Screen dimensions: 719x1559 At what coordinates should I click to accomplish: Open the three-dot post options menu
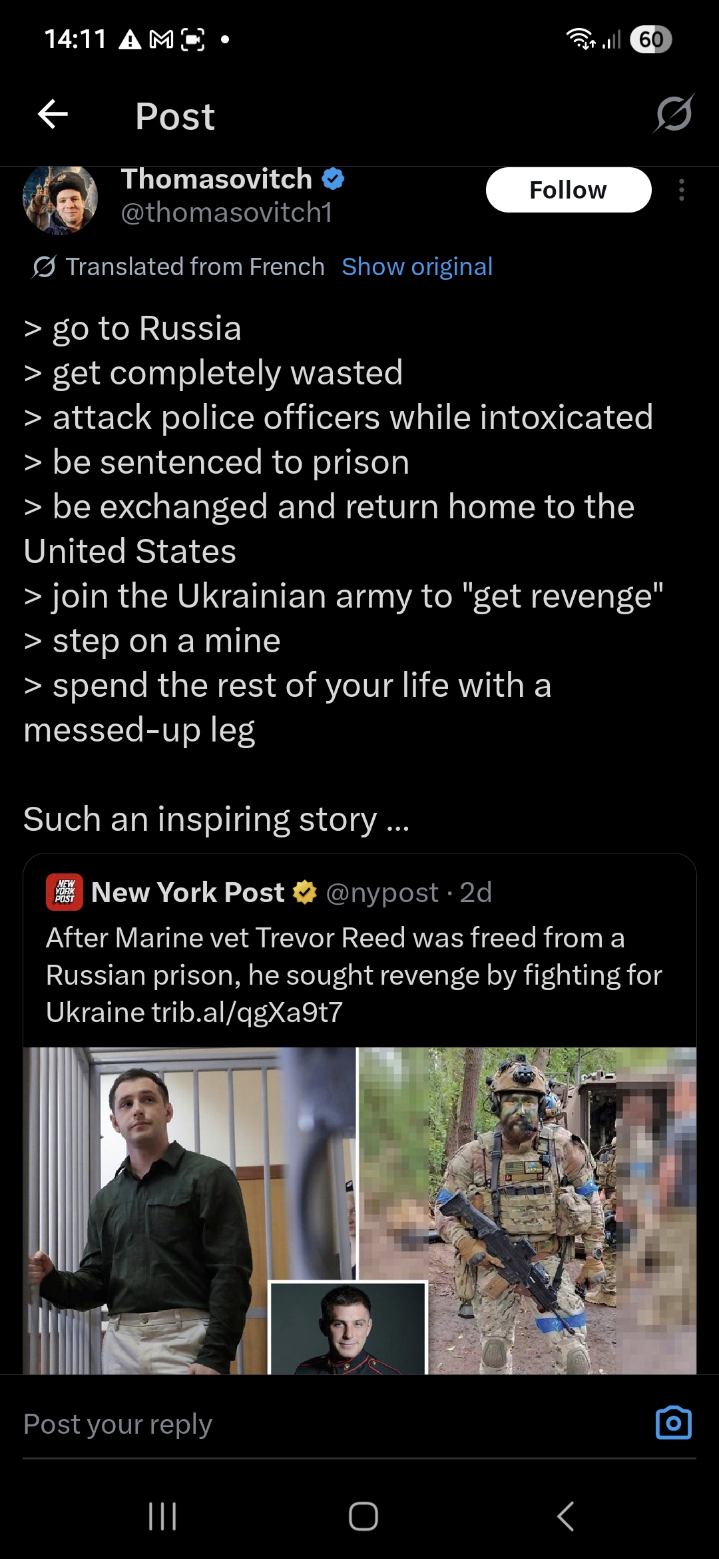point(681,191)
